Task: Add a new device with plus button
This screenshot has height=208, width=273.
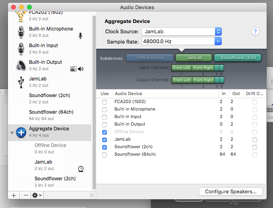Action: [14, 195]
